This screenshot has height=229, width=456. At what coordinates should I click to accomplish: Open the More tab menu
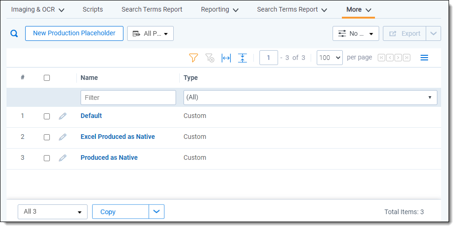pos(358,10)
